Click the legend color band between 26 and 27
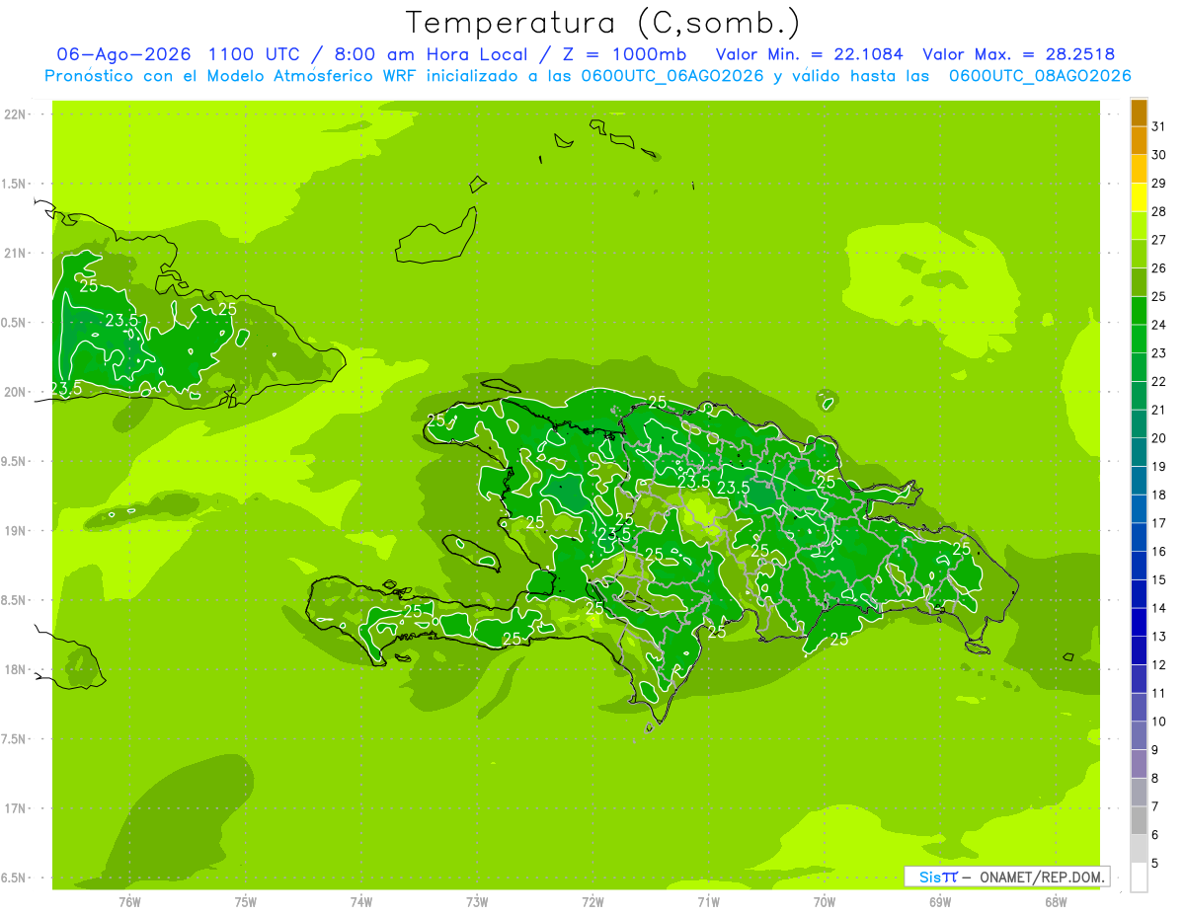 (1139, 254)
